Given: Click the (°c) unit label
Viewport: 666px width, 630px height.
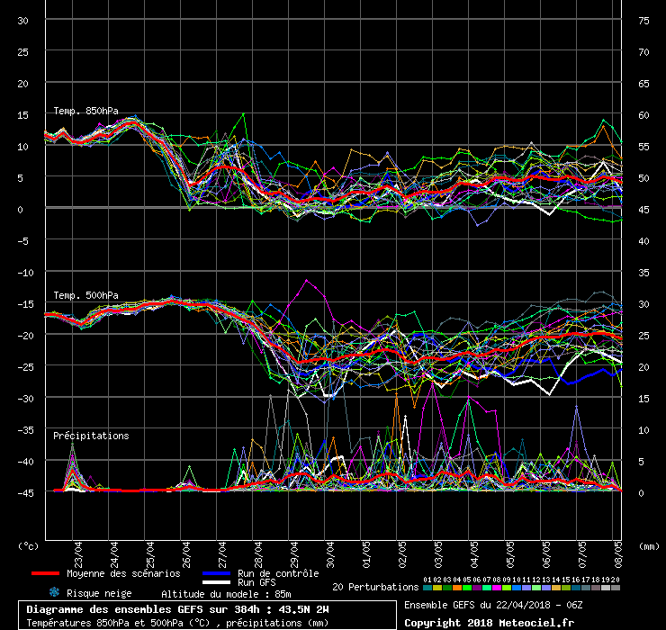Looking at the screenshot, I should coord(29,546).
